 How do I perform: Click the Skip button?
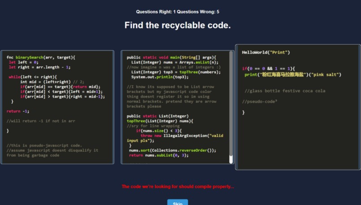coord(177,202)
